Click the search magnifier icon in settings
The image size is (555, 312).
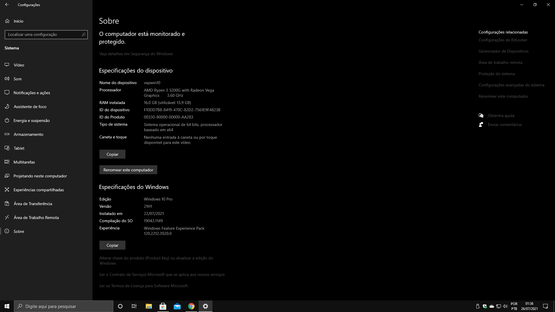(x=84, y=34)
